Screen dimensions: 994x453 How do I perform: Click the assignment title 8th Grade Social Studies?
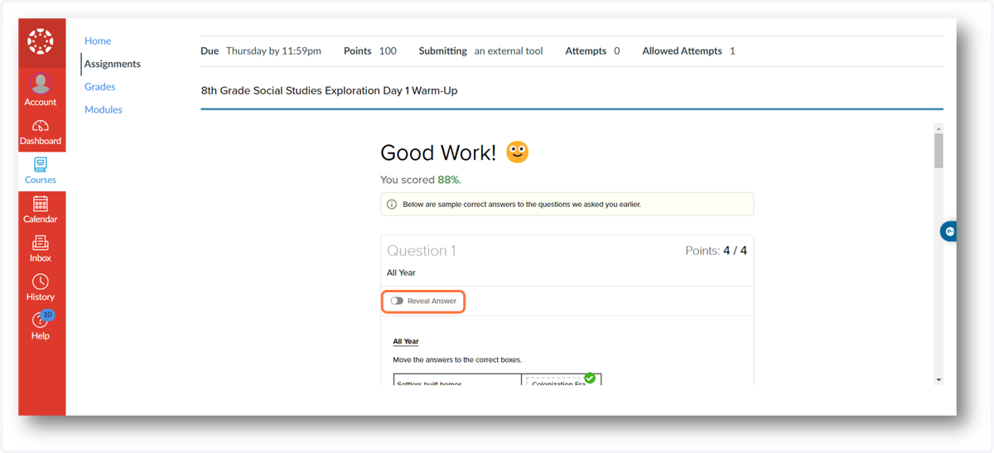click(x=329, y=90)
